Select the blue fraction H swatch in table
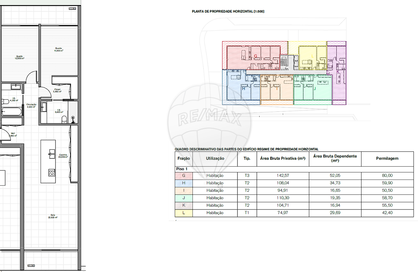The image size is (418, 272). 184,183
